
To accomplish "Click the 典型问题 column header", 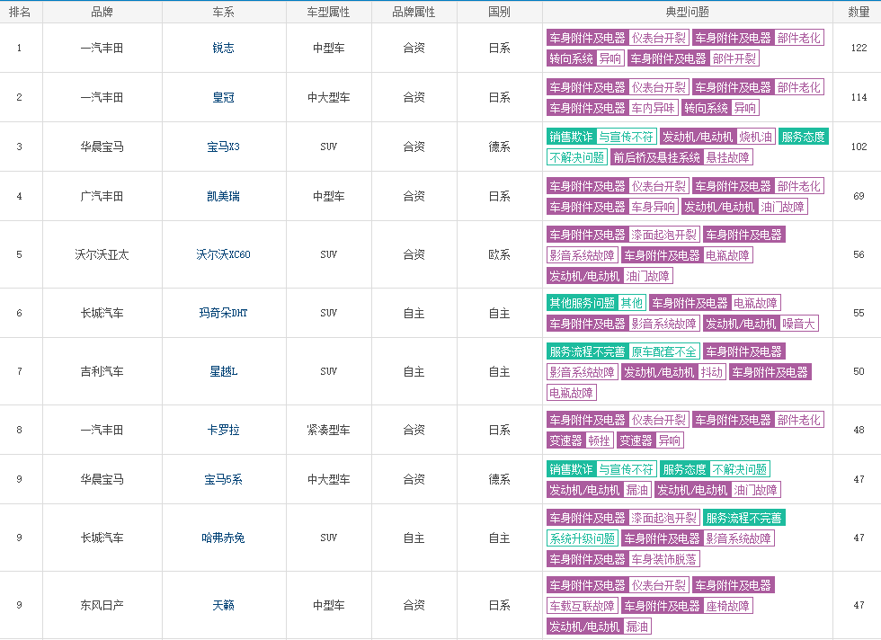I will (x=687, y=12).
